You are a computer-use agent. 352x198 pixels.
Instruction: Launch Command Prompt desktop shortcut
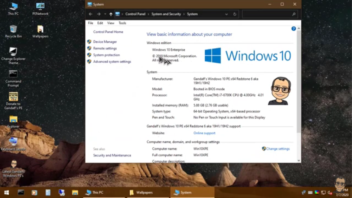click(x=13, y=78)
